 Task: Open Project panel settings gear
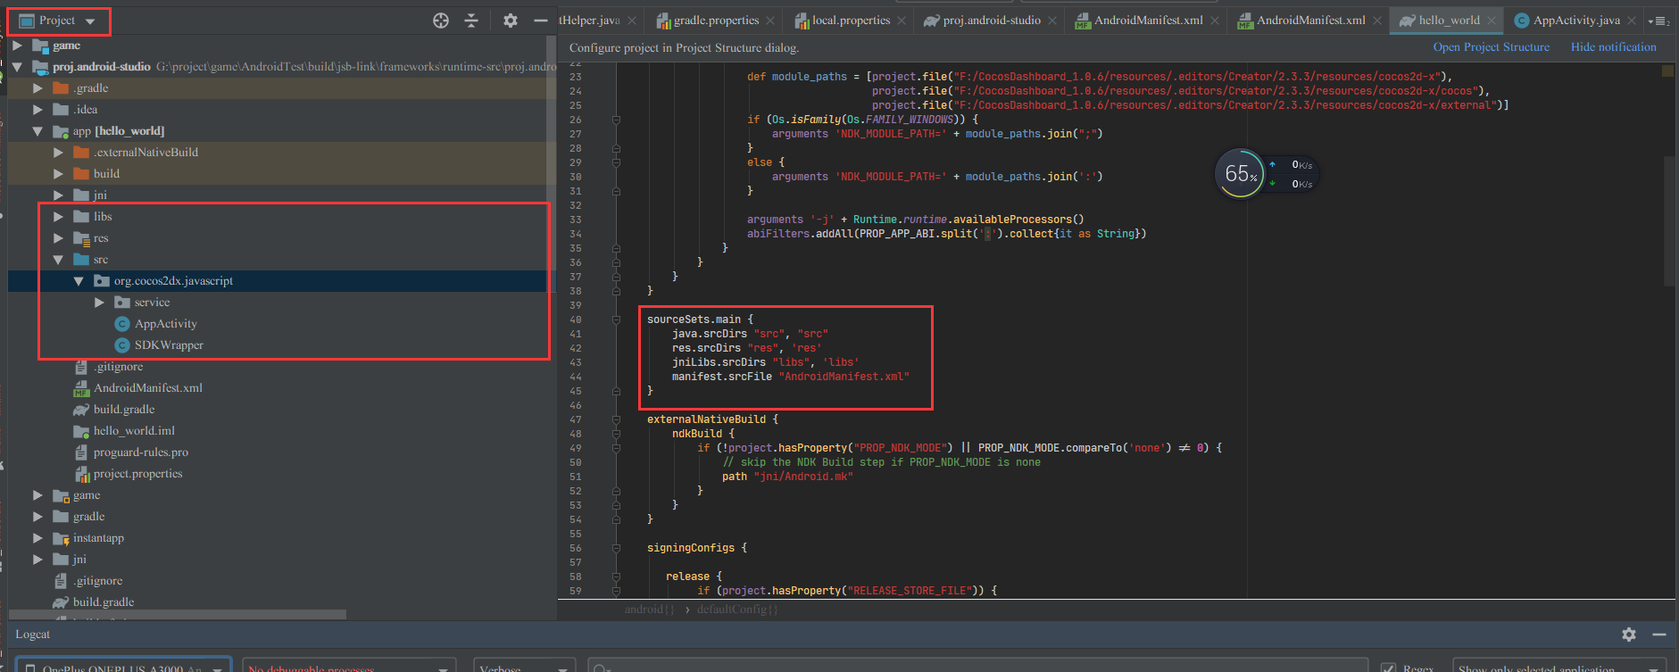pyautogui.click(x=510, y=21)
